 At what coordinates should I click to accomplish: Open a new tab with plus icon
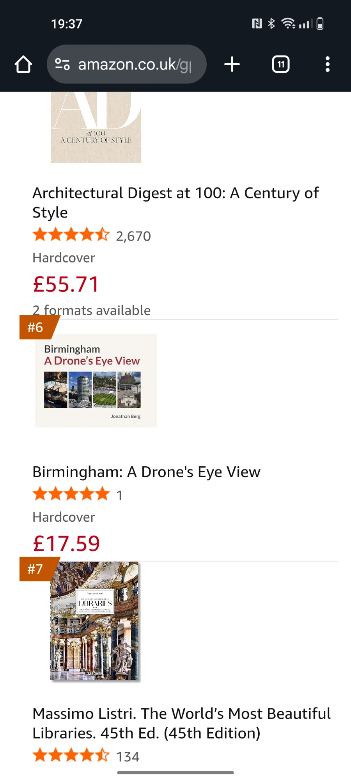[x=232, y=64]
